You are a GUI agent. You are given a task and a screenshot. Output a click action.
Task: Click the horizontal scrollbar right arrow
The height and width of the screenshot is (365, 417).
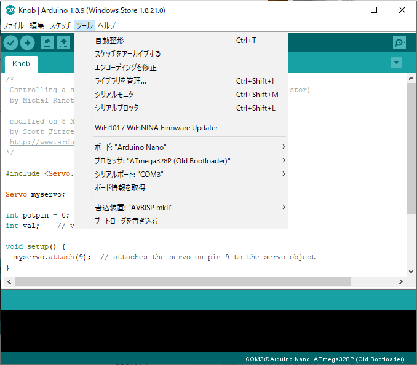(400, 281)
